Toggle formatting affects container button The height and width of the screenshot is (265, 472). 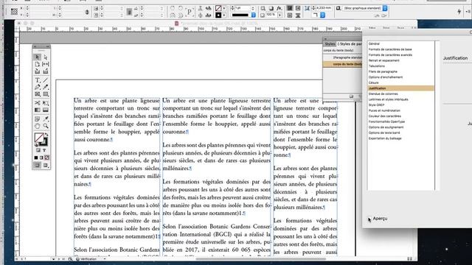point(38,150)
